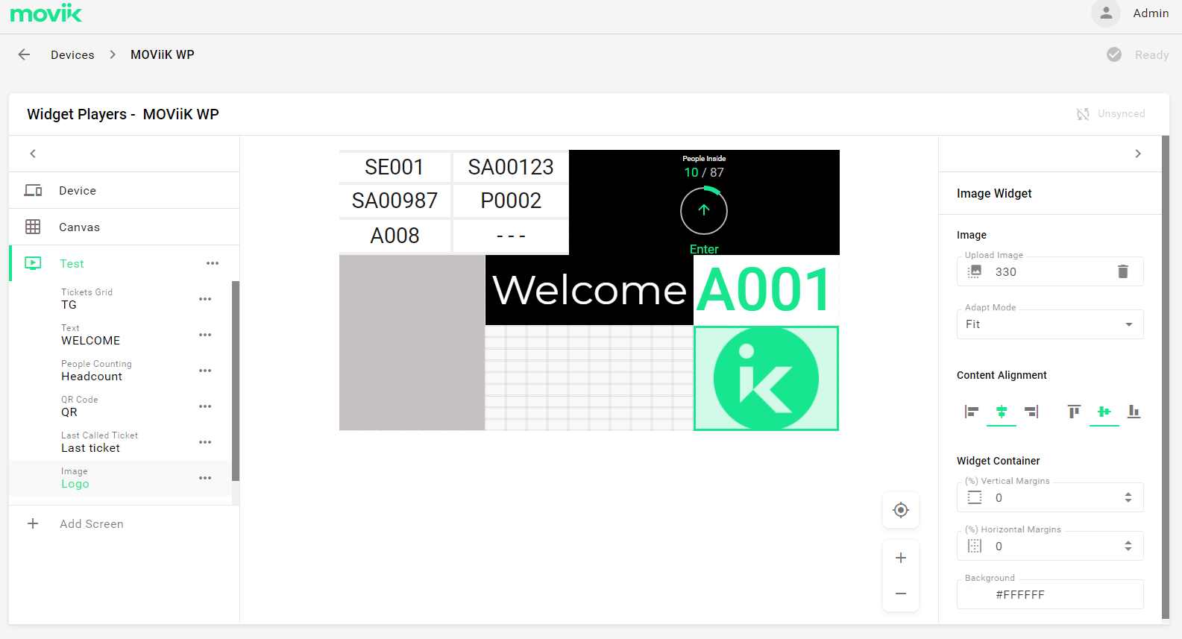The image size is (1182, 639).
Task: Align content to the left
Action: pyautogui.click(x=972, y=412)
